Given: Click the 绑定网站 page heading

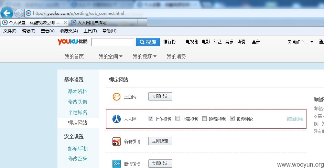Looking at the screenshot, I should [x=119, y=80].
